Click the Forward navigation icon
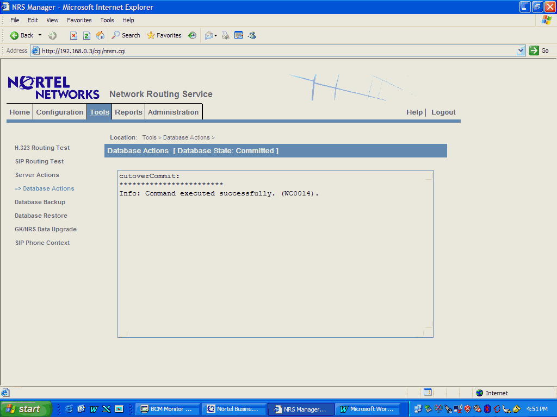 click(53, 35)
